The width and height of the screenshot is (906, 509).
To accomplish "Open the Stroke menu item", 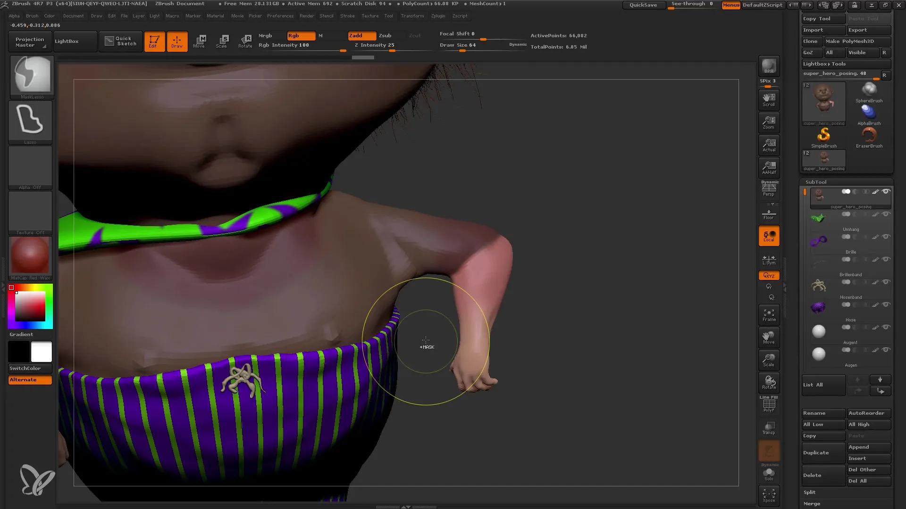I will 348,16.
